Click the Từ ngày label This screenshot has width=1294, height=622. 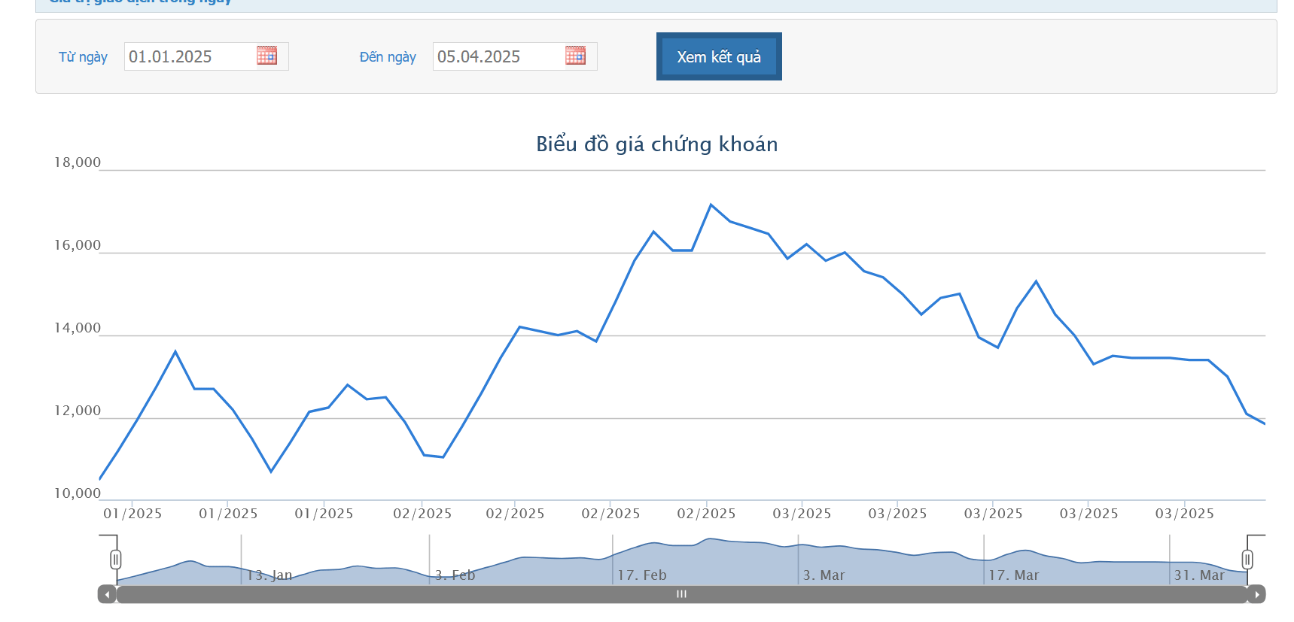(83, 57)
